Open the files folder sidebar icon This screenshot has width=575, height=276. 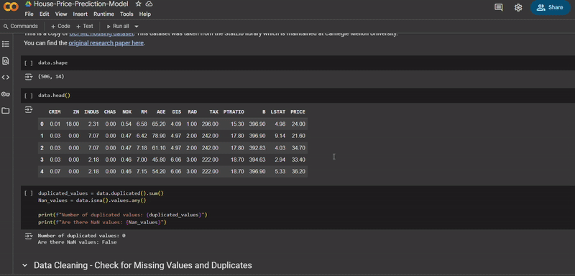[x=6, y=111]
